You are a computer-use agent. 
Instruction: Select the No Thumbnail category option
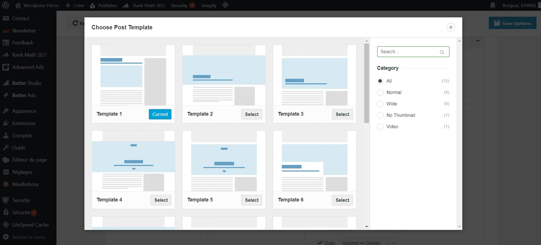380,115
